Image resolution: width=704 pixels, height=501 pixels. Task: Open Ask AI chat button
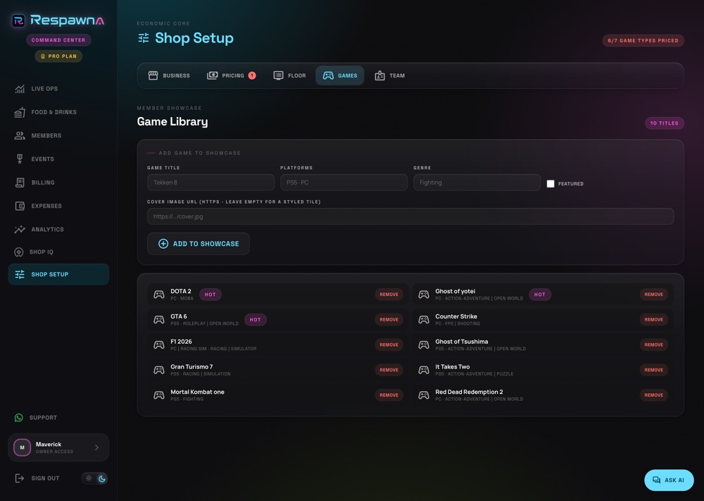tap(669, 481)
